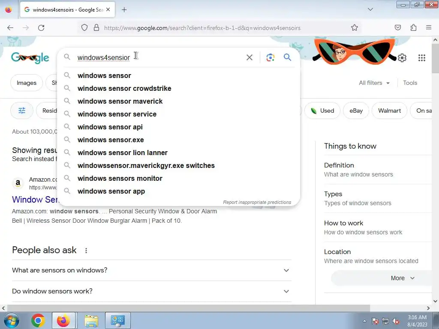Bookmark this page with the star icon
Screen dimensions: 439x329
pyautogui.click(x=355, y=27)
